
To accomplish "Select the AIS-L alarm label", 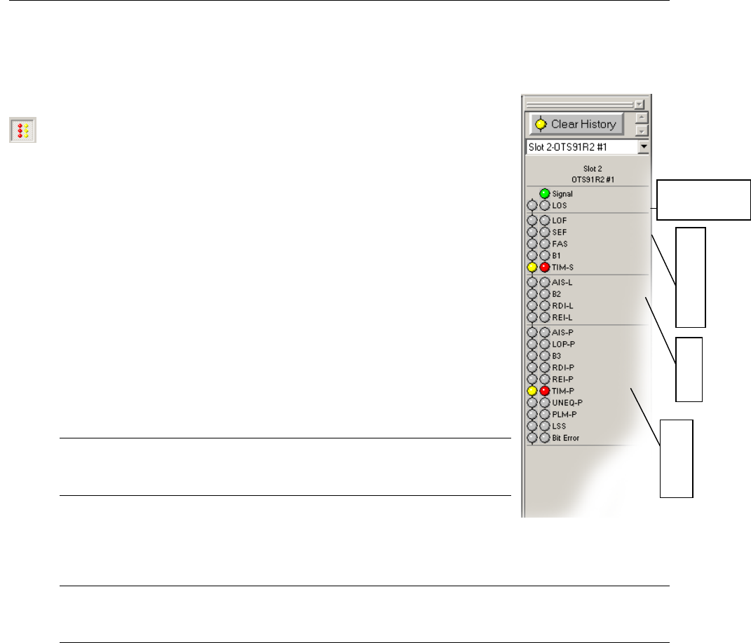I will click(x=562, y=282).
